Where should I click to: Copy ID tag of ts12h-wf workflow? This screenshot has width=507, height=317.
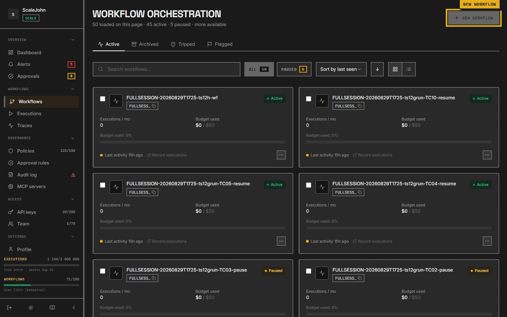[142, 106]
